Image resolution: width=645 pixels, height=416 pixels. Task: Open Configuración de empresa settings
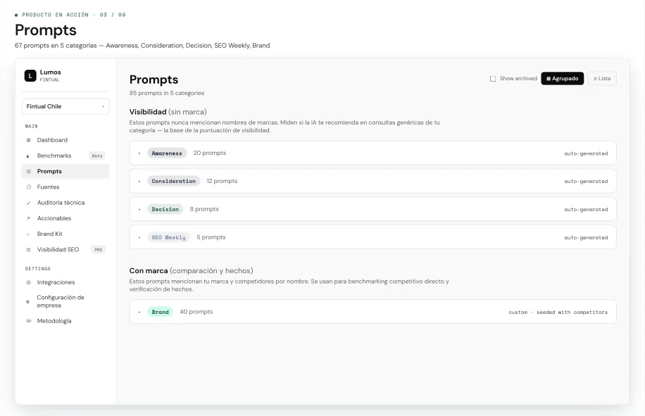(65, 301)
